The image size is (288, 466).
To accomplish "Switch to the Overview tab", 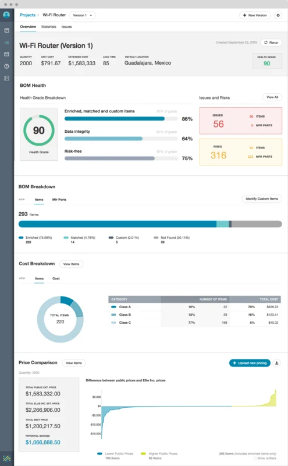I will tap(28, 27).
